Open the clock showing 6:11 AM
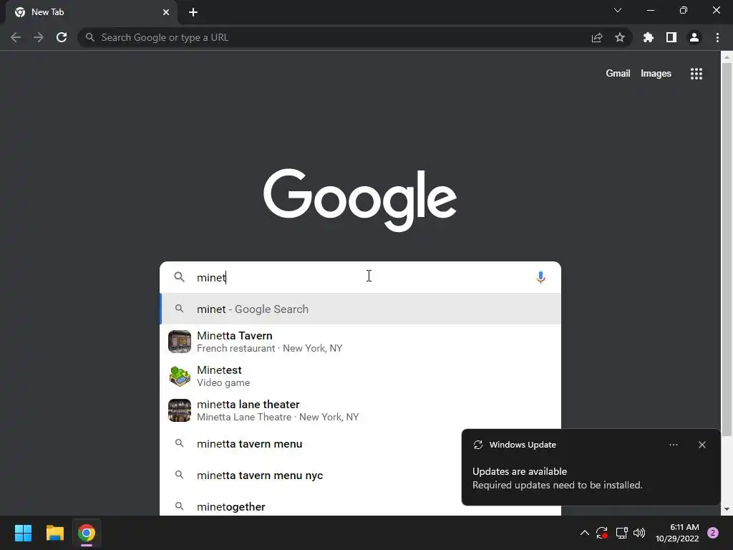This screenshot has width=733, height=550. [677, 533]
